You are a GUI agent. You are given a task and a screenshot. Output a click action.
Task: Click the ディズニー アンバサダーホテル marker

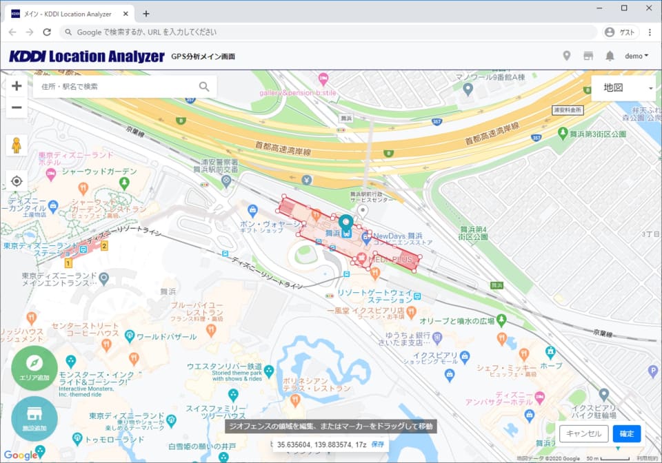coord(539,397)
